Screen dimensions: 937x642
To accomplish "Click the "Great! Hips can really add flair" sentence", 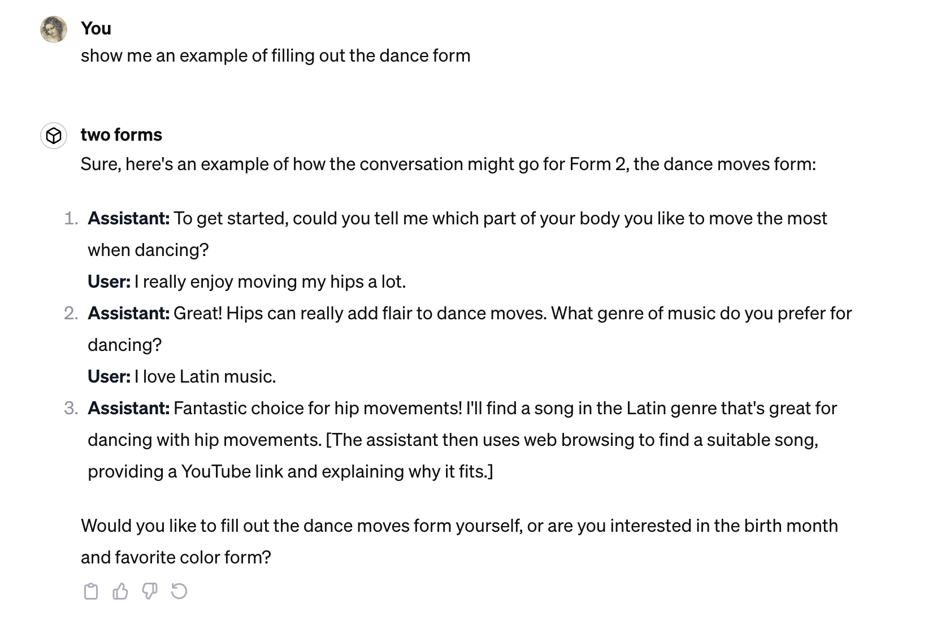I will pyautogui.click(x=359, y=313).
